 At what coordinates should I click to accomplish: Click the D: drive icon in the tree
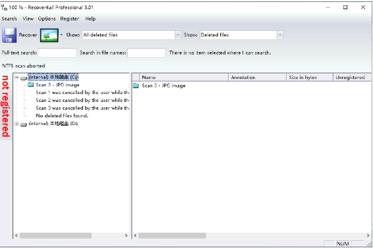click(x=24, y=124)
